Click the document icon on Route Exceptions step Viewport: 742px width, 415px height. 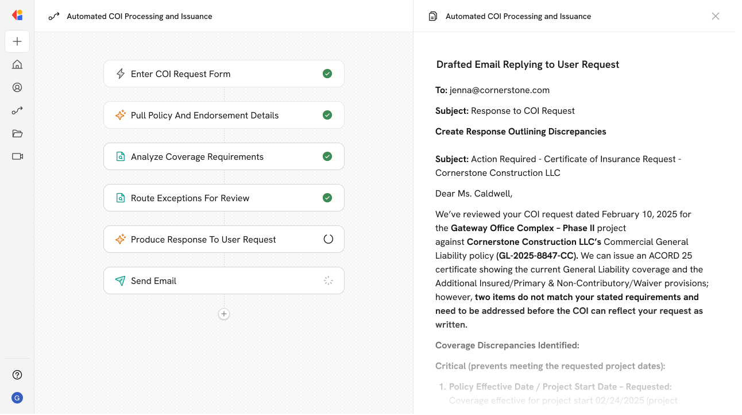[x=121, y=198]
